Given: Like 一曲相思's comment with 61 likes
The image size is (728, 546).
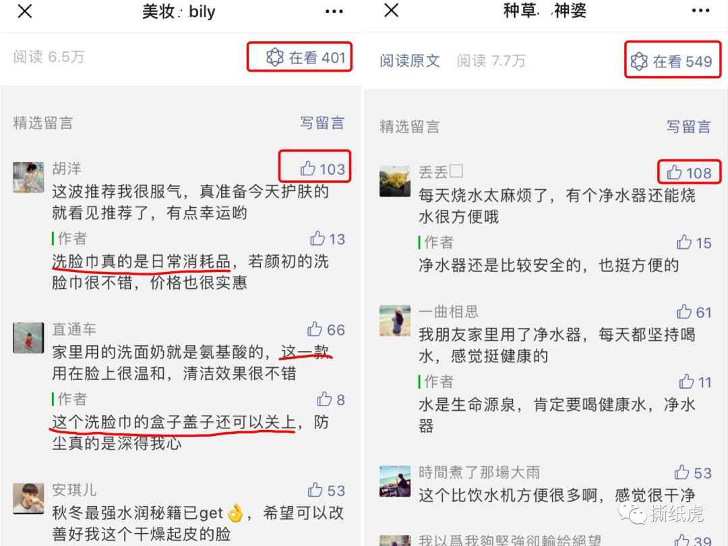Looking at the screenshot, I should [694, 312].
